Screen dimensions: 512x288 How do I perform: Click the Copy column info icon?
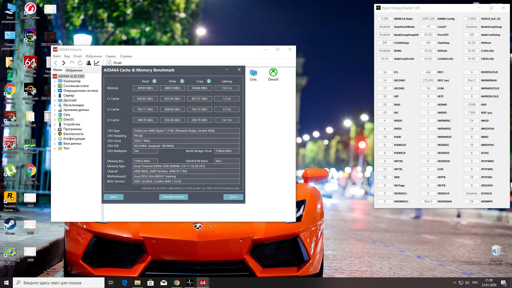(209, 81)
